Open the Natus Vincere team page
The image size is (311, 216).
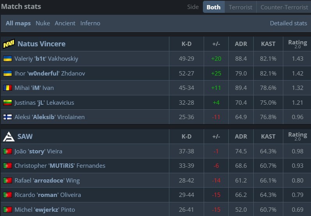click(41, 44)
